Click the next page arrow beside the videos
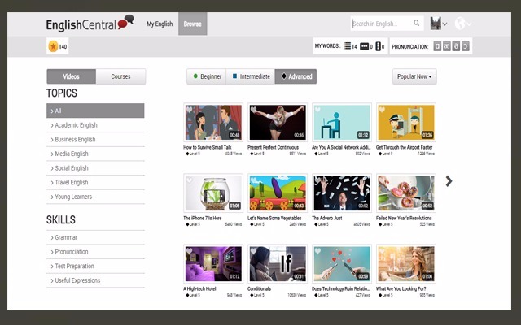 coord(449,181)
